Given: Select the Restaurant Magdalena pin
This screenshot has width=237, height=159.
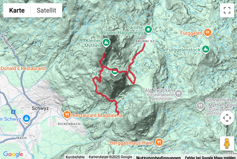Looking at the screenshot, I should coord(67,115).
